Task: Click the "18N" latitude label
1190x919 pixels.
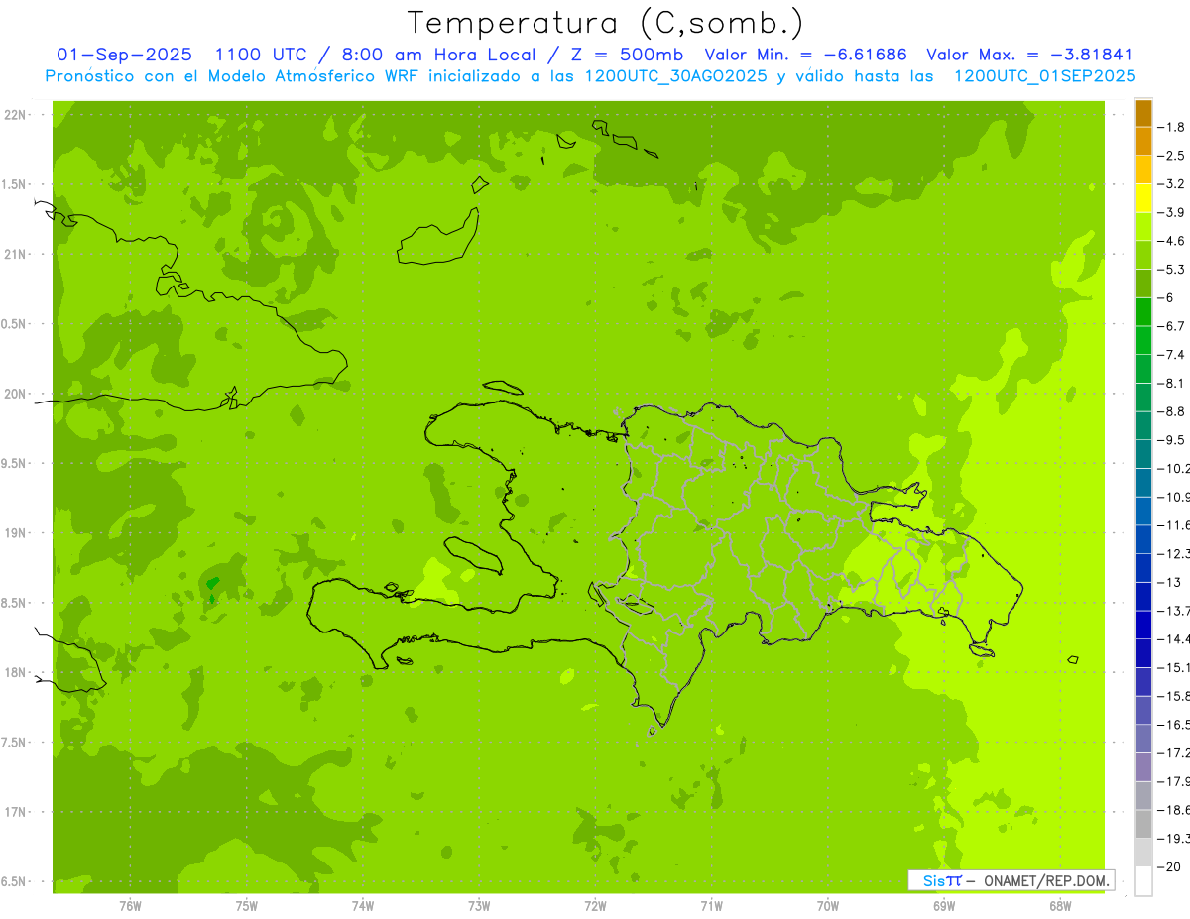Action: 16,672
